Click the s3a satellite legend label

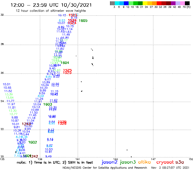[180, 162]
